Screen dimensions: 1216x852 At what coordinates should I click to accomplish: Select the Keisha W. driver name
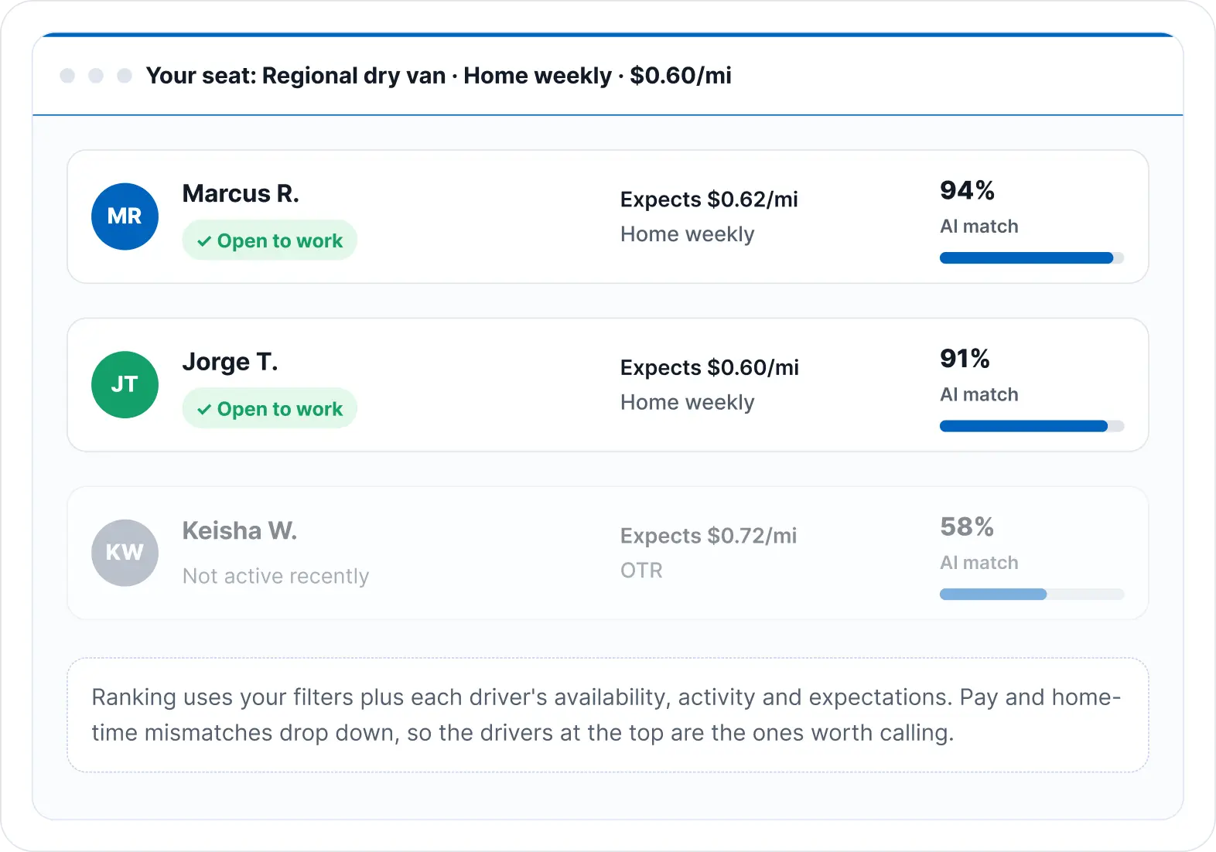(240, 530)
